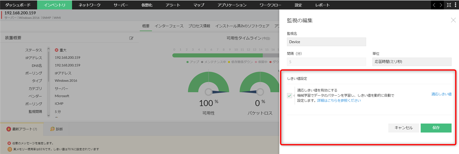The height and width of the screenshot is (154, 459).
Task: Open the 診断 tab
Action: tap(56, 129)
